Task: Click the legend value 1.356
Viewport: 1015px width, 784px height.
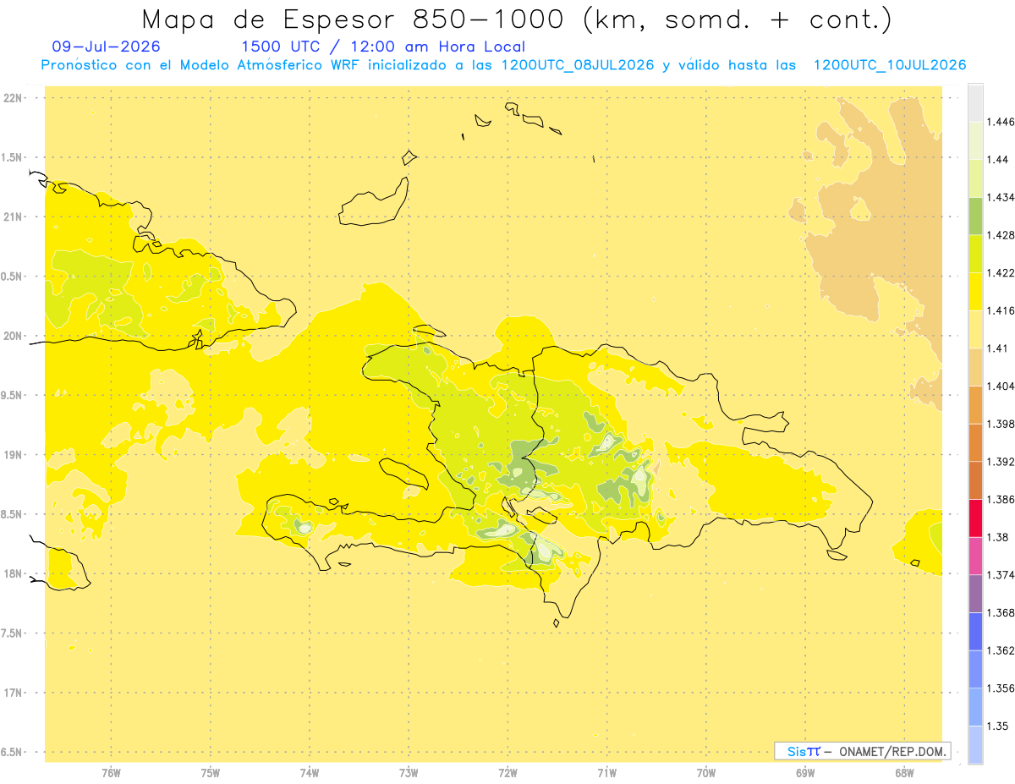Action: [1000, 688]
